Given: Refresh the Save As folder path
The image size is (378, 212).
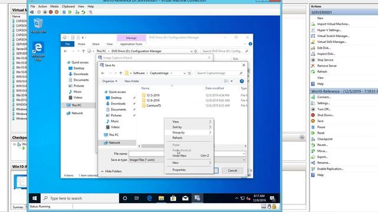Looking at the screenshot, I should pyautogui.click(x=190, y=73).
